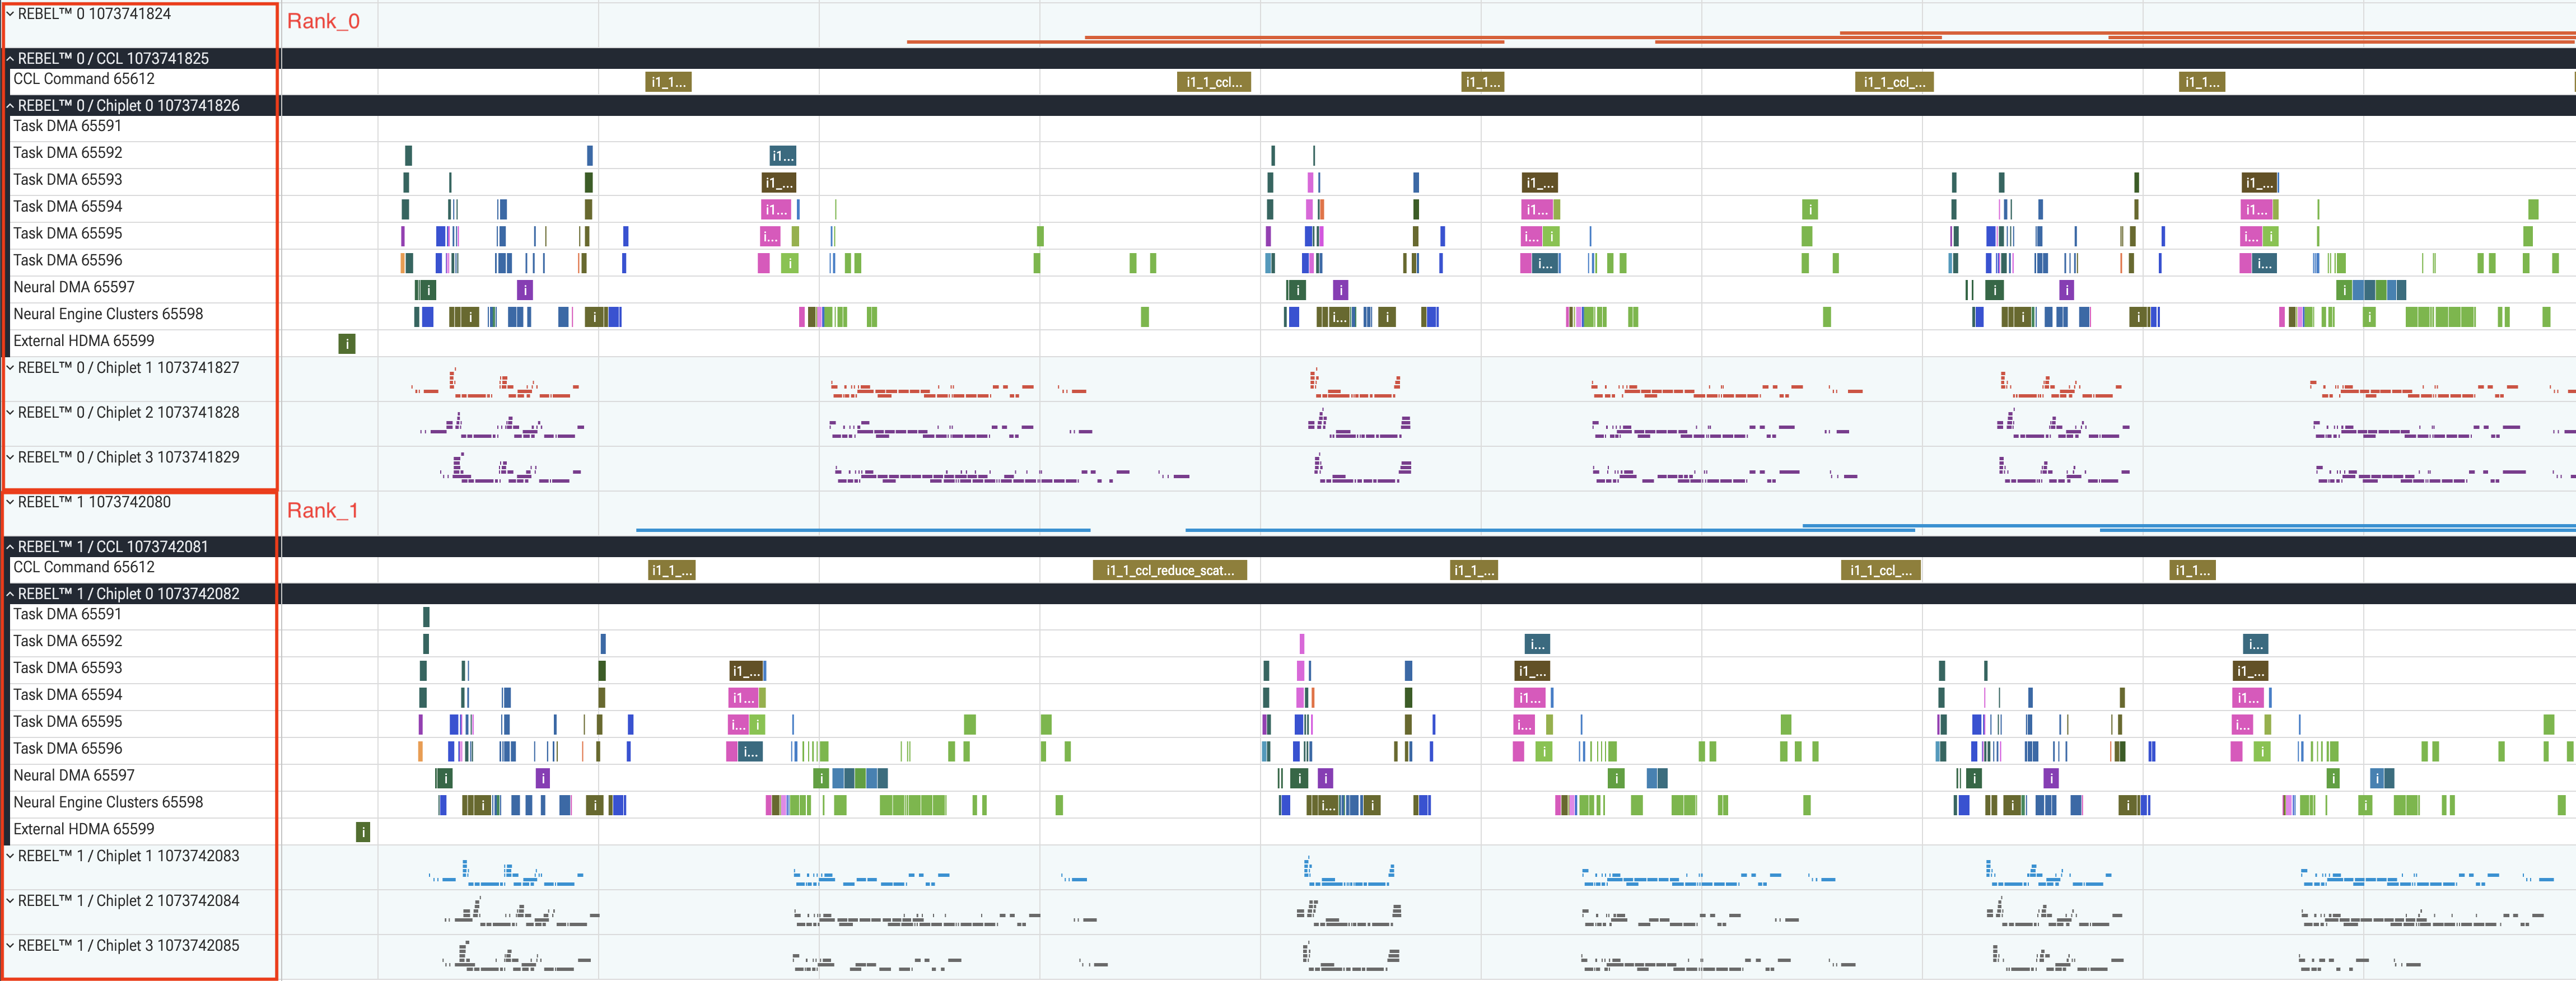This screenshot has height=981, width=2576.
Task: Expand REBEL 1 / Chiplet 3 1073742085 track
Action: [10, 946]
